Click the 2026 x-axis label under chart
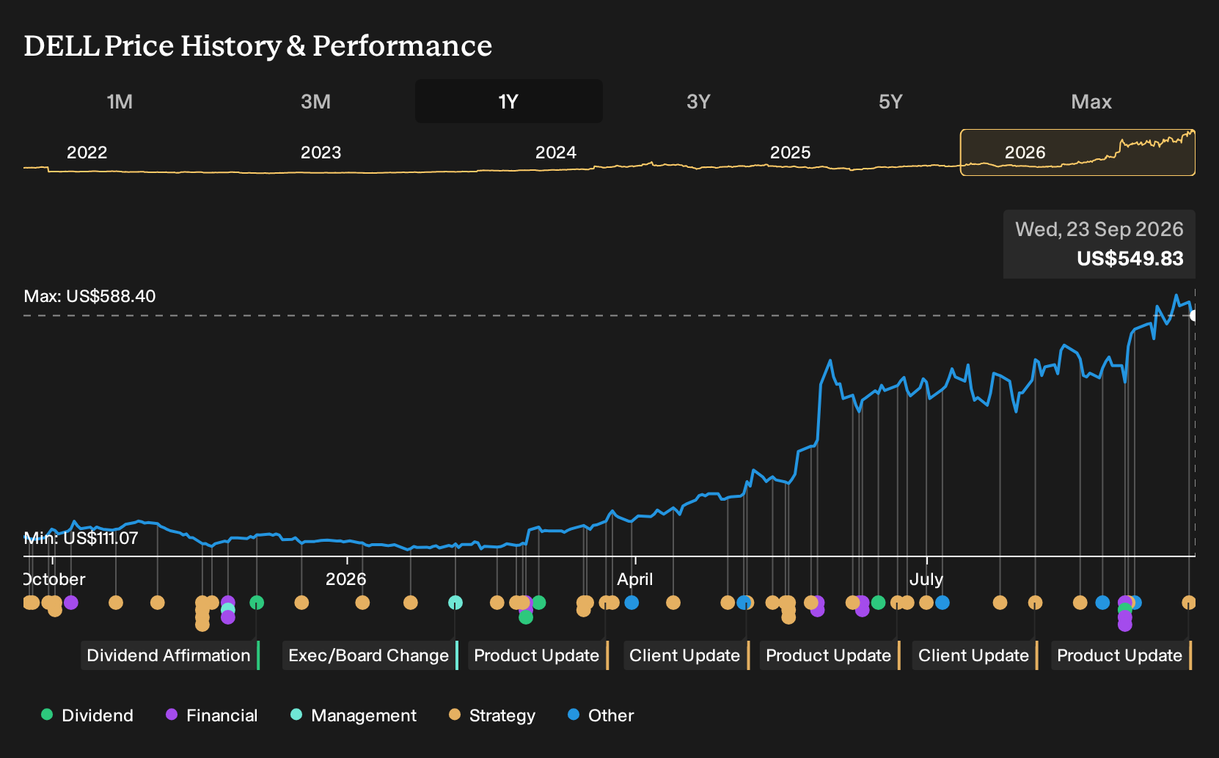Image resolution: width=1219 pixels, height=758 pixels. 346,579
